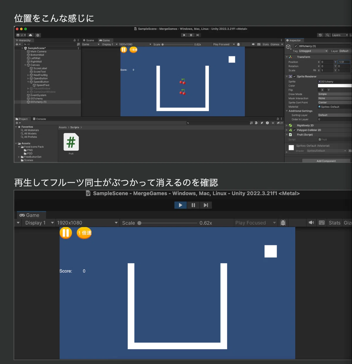The image size is (352, 364).
Task: Click the large Play button in the lower screenshot
Action: tap(180, 205)
